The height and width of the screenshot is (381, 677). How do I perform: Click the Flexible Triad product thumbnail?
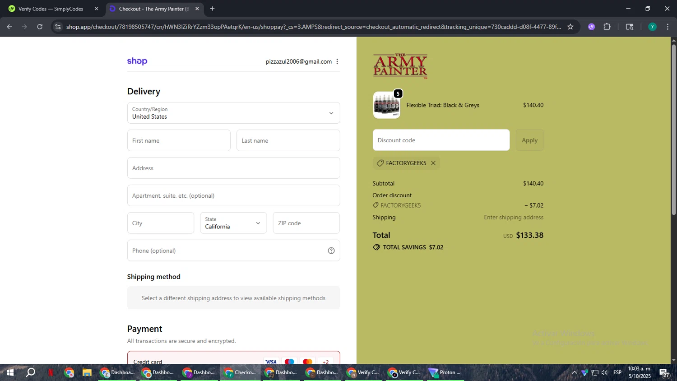386,105
